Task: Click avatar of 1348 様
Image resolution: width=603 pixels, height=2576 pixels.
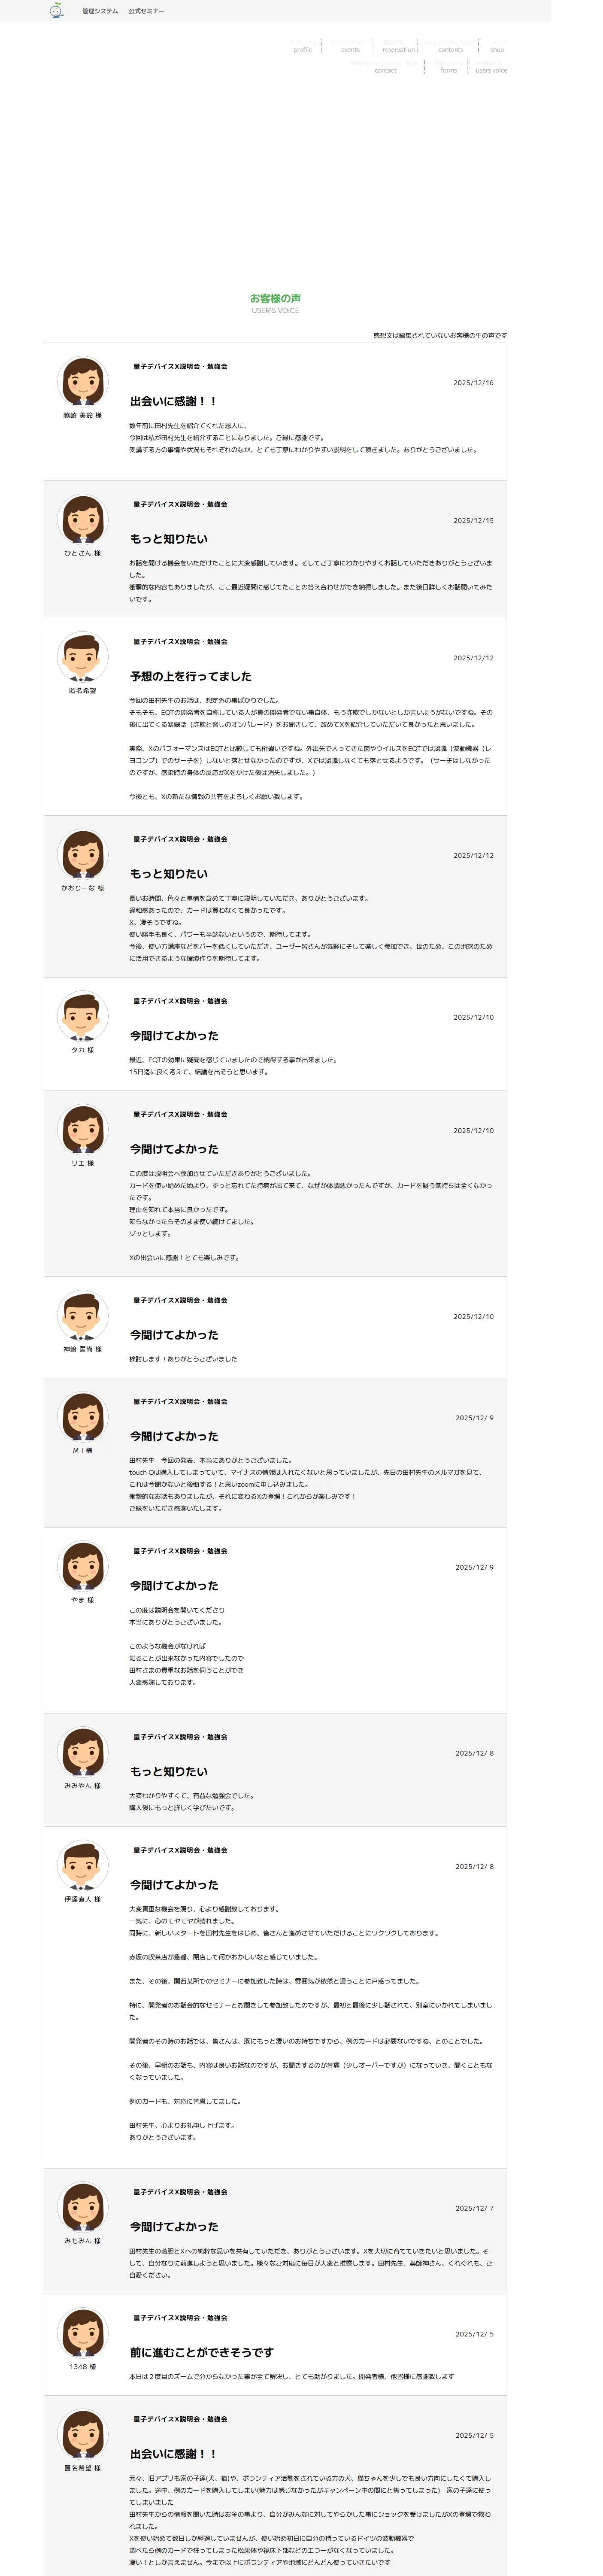Action: coord(83,2333)
